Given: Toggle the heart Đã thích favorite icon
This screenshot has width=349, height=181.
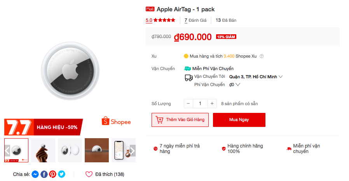Looking at the screenshot, I should tap(89, 174).
